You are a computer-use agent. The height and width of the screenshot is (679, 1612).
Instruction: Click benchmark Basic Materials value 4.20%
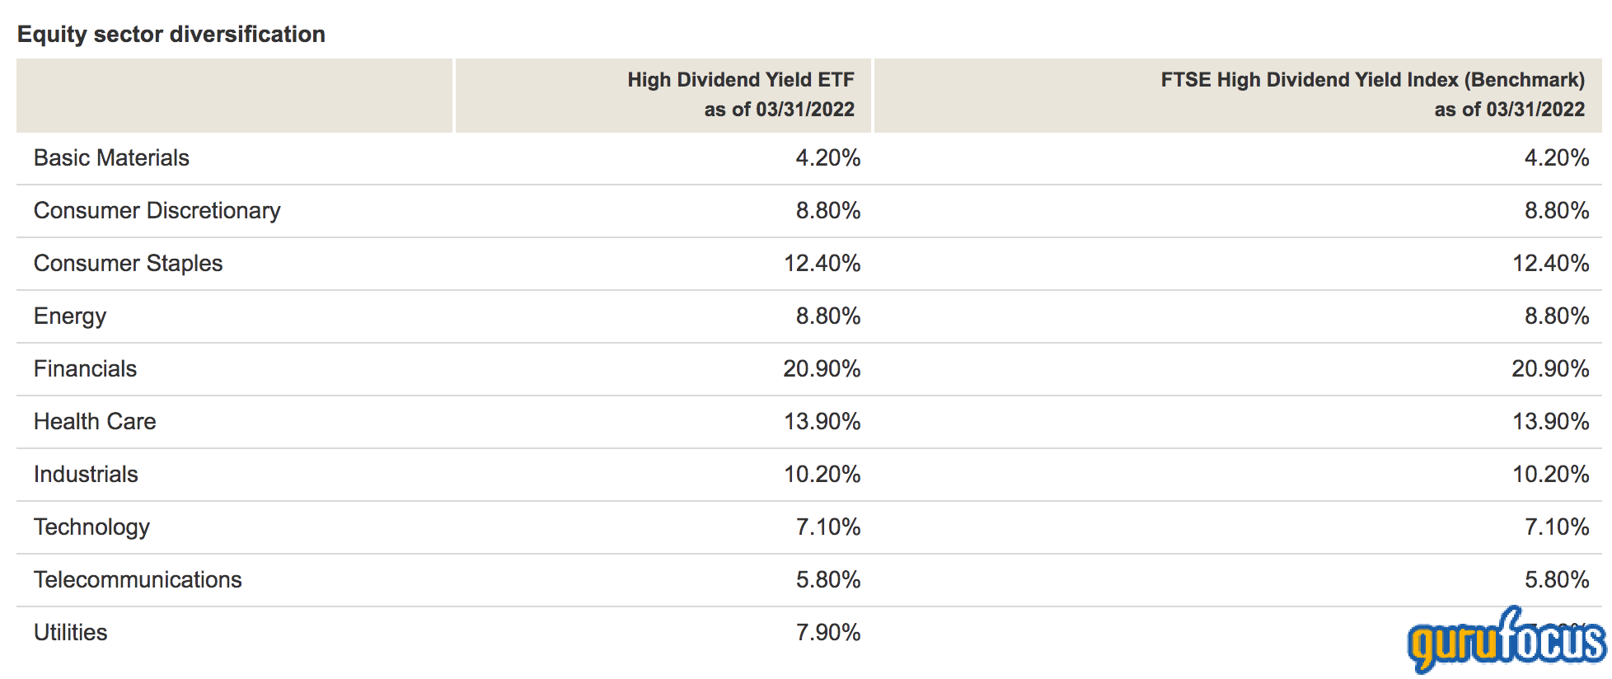pyautogui.click(x=1557, y=158)
